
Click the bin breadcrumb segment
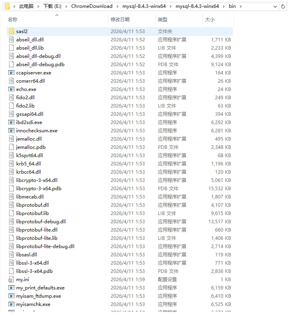232,6
